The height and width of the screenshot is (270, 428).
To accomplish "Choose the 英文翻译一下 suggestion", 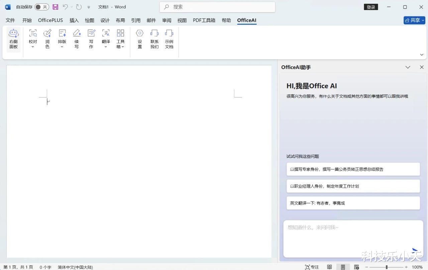I will [x=353, y=203].
